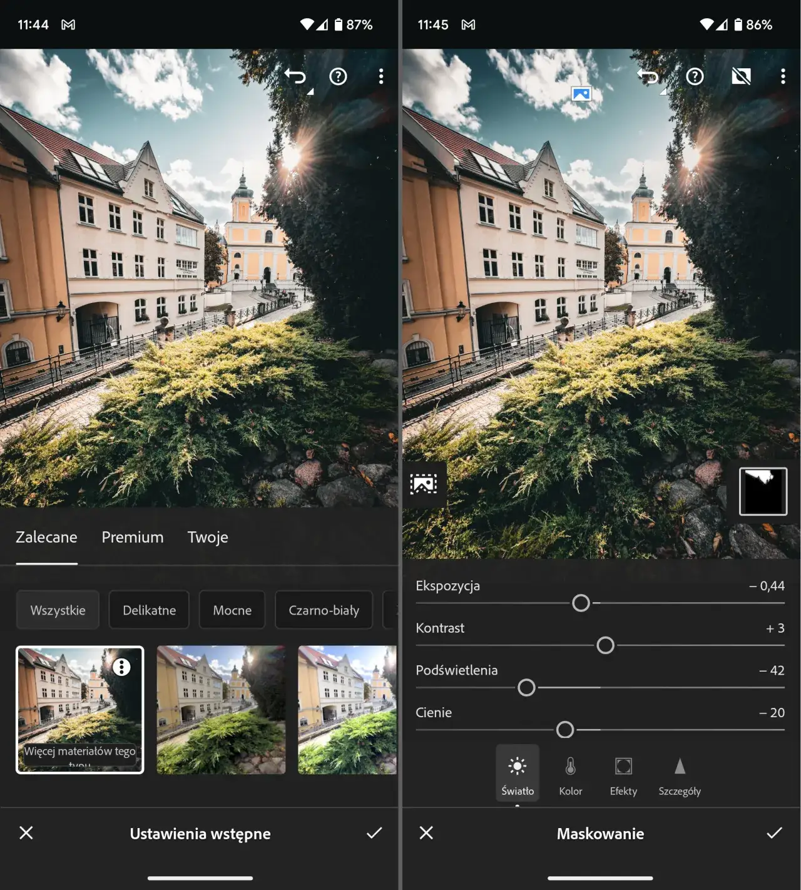801x890 pixels.
Task: Toggle mask overlay visibility icon
Action: [741, 76]
